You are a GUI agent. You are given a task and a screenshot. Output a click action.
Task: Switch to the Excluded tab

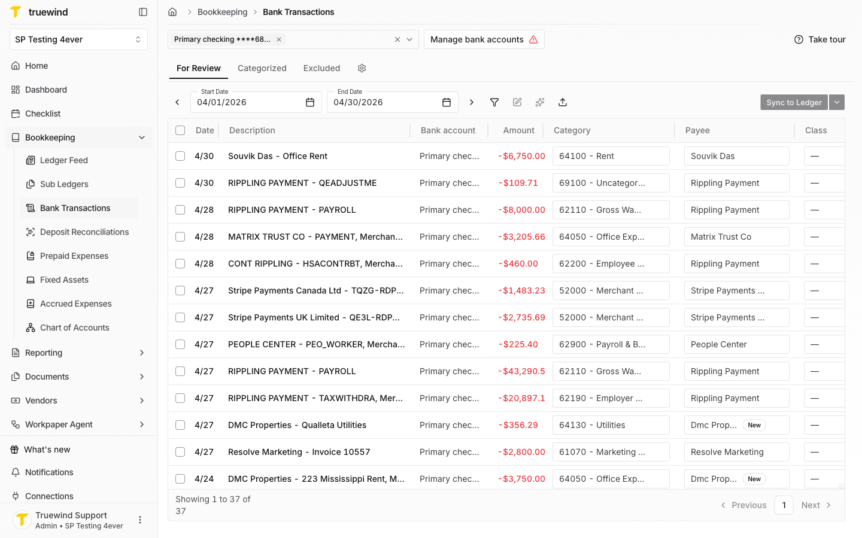[321, 68]
